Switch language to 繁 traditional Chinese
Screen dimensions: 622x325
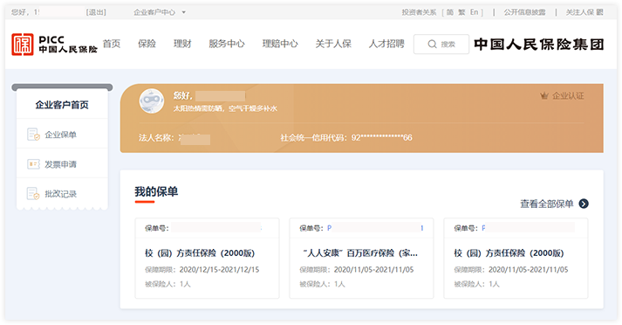[x=461, y=12]
